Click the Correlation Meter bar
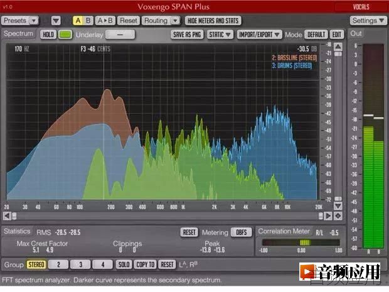The height and width of the screenshot is (292, 389). click(x=301, y=242)
